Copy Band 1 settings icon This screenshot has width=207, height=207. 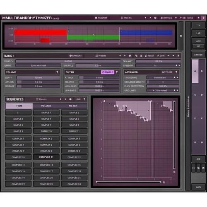[136, 55]
